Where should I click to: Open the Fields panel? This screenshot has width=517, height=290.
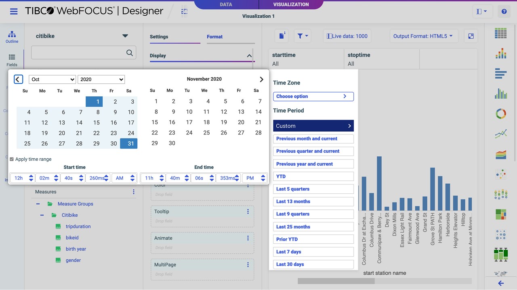12,60
